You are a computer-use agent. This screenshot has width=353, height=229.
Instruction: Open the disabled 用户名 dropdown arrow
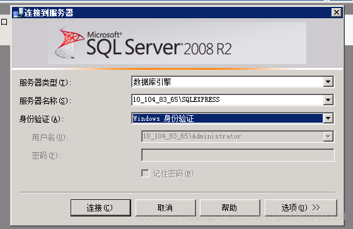click(328, 137)
